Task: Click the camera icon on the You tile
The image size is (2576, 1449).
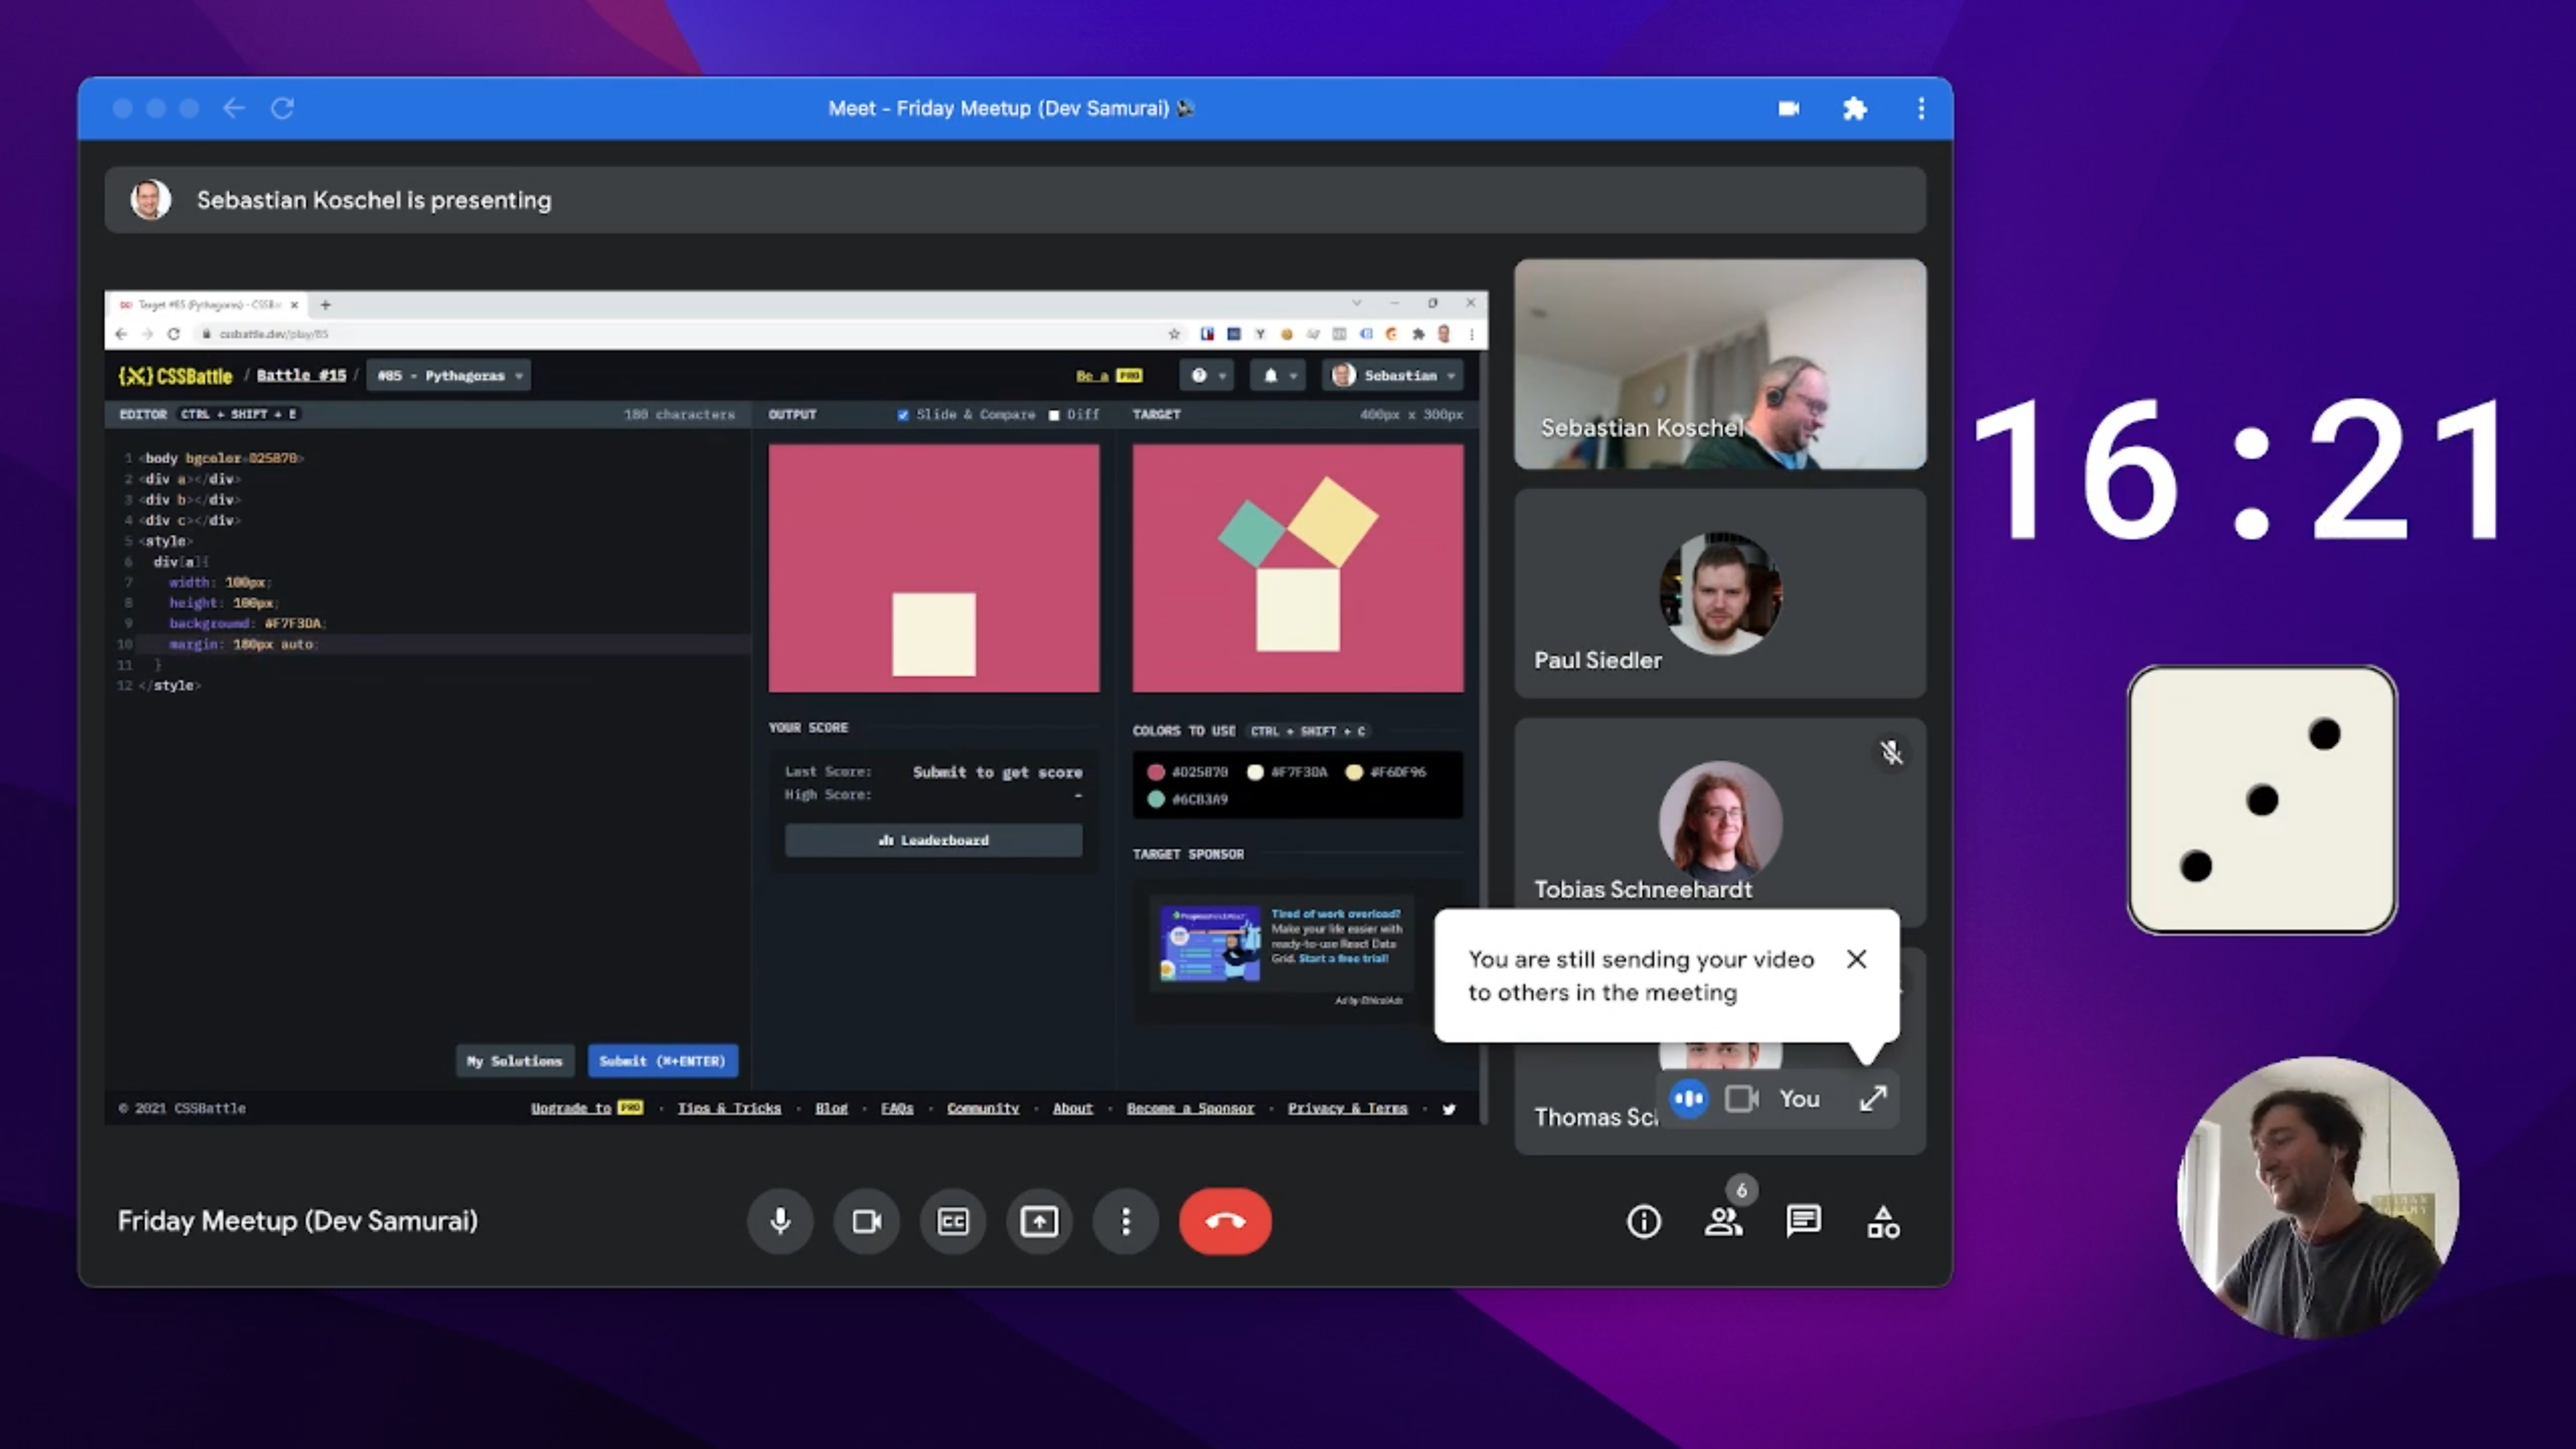Action: (x=1742, y=1098)
